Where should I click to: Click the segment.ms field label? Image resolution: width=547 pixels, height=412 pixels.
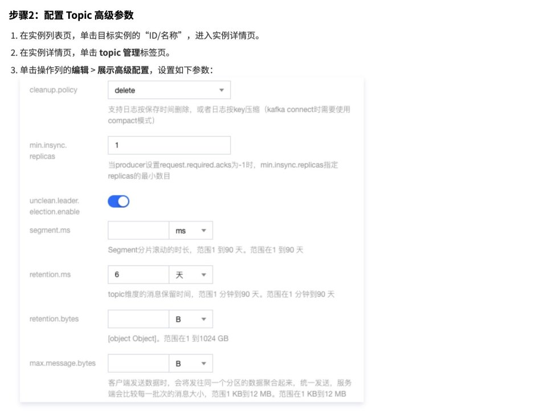pos(50,230)
